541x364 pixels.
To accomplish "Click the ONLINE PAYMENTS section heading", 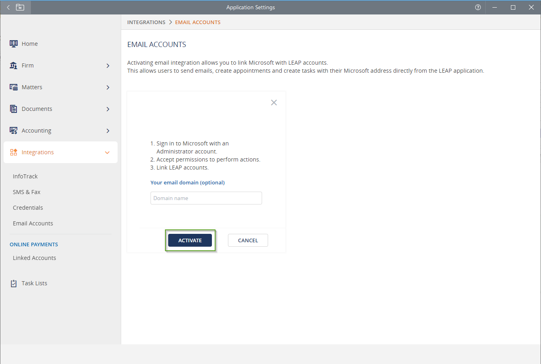I will pyautogui.click(x=34, y=244).
